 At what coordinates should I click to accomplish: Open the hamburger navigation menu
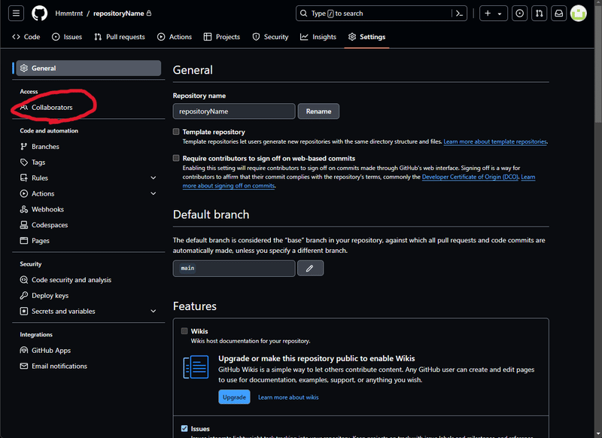tap(16, 14)
